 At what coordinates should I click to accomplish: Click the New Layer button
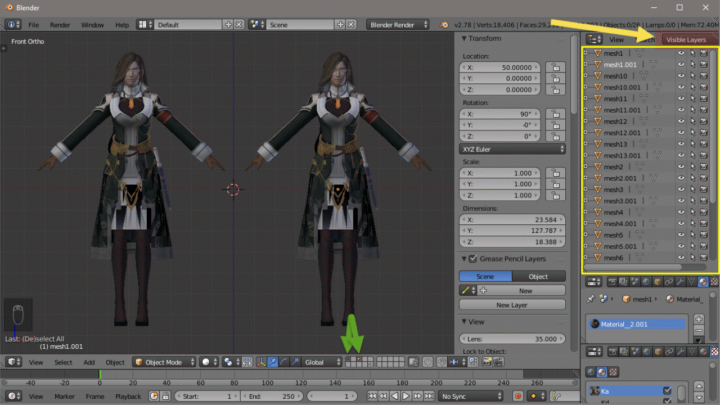click(512, 305)
